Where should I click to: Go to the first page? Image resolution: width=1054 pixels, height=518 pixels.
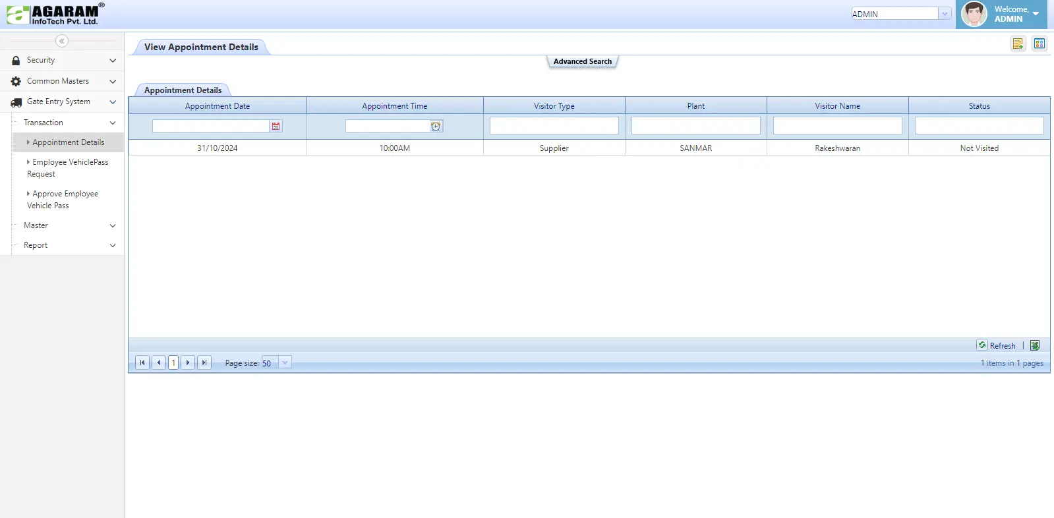[x=142, y=362]
